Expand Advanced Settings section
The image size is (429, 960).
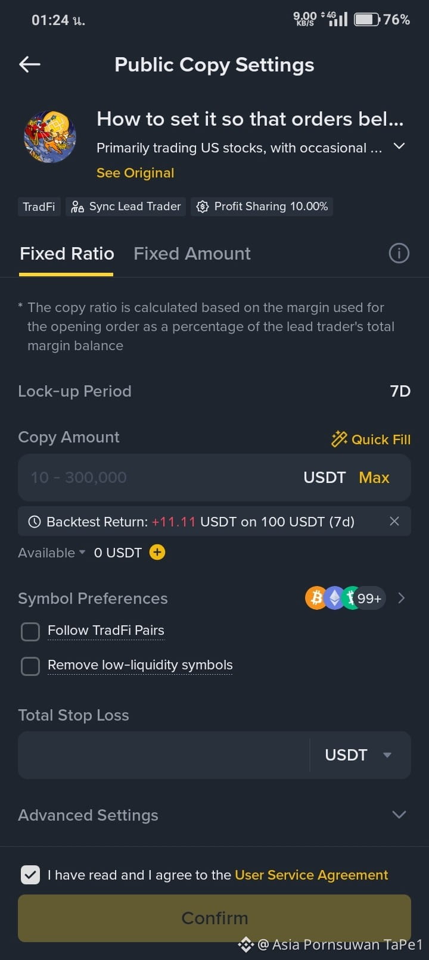point(214,815)
